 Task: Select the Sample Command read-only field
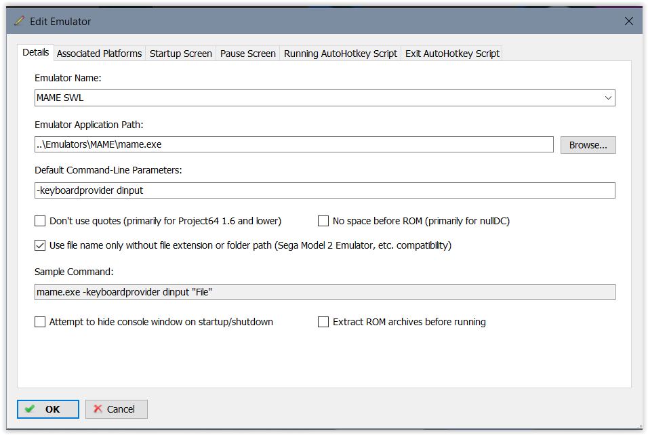tap(325, 292)
